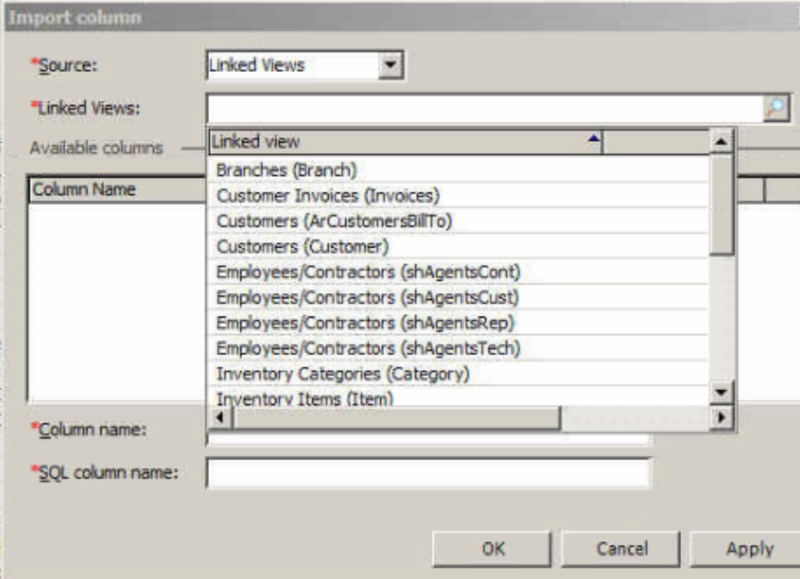The width and height of the screenshot is (800, 579).
Task: Open the Source dropdown arrow
Action: pyautogui.click(x=390, y=65)
